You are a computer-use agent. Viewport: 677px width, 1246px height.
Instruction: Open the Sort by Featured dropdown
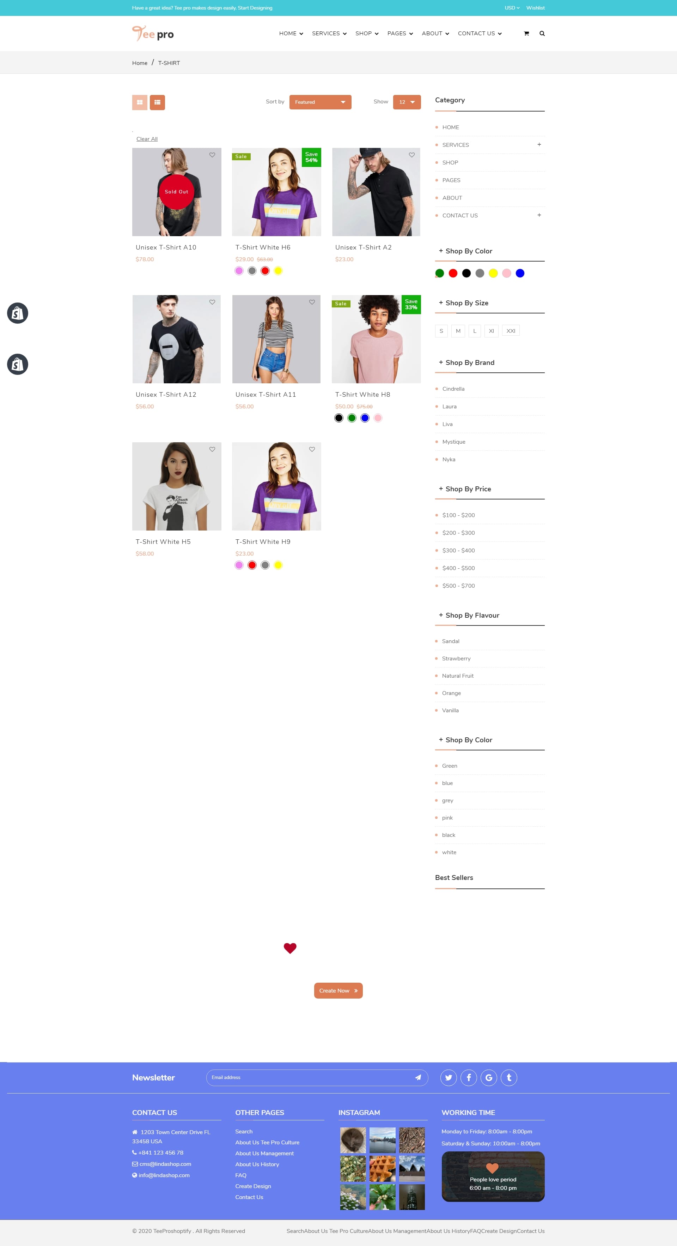click(x=320, y=102)
